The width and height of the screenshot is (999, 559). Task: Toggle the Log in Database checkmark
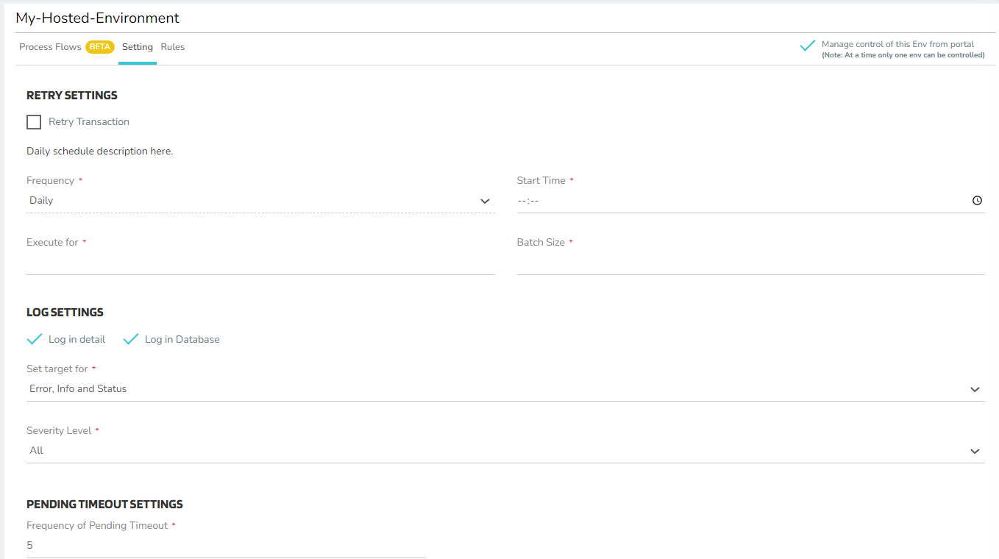(131, 339)
